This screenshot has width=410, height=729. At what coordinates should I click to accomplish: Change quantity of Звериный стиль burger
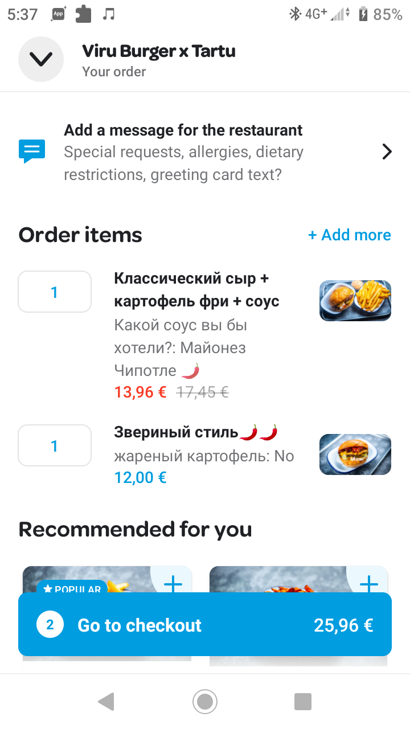[55, 446]
